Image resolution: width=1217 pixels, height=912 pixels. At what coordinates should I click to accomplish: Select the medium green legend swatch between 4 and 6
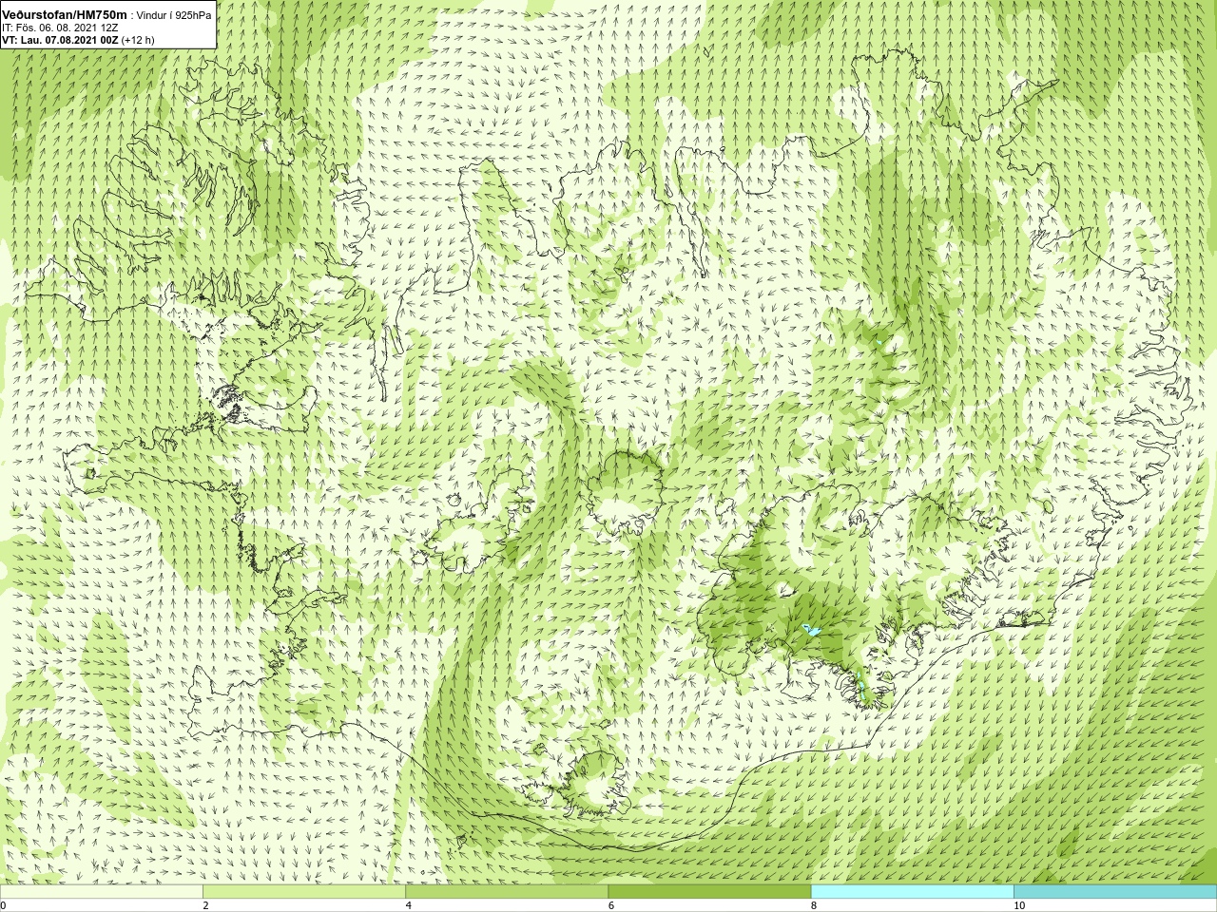(507, 892)
